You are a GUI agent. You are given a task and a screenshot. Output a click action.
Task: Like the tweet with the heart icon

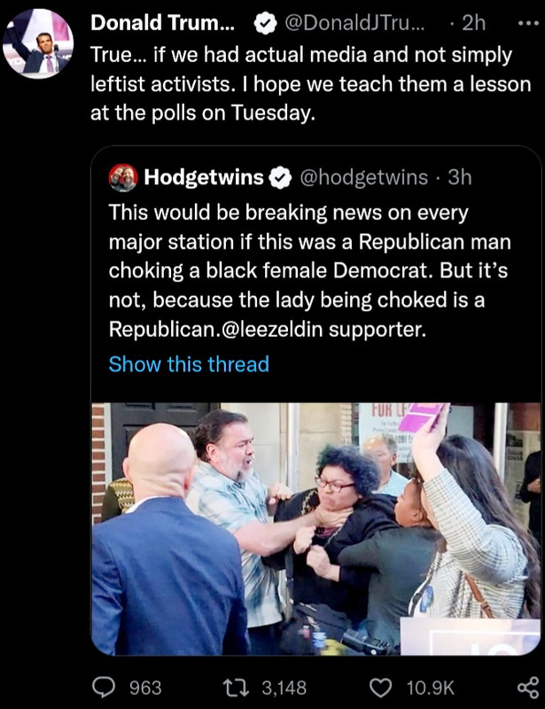pyautogui.click(x=381, y=688)
